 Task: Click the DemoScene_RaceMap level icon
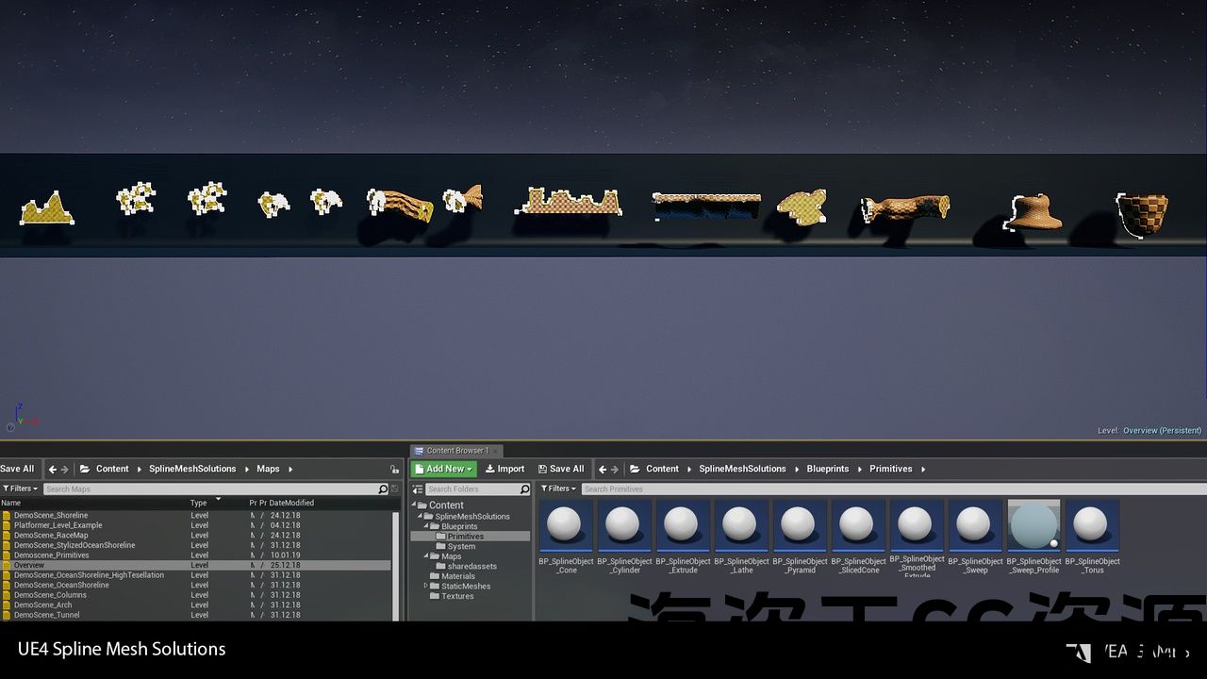[x=7, y=535]
